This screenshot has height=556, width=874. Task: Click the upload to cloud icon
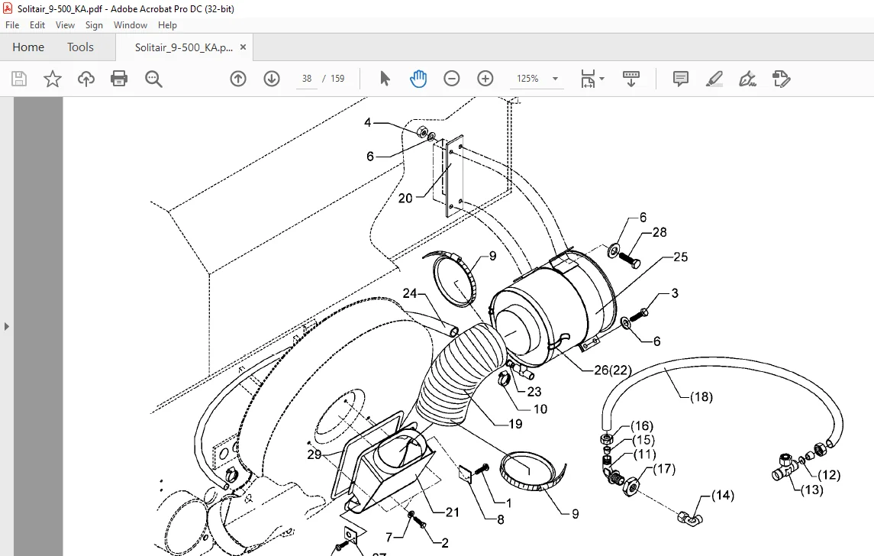85,79
